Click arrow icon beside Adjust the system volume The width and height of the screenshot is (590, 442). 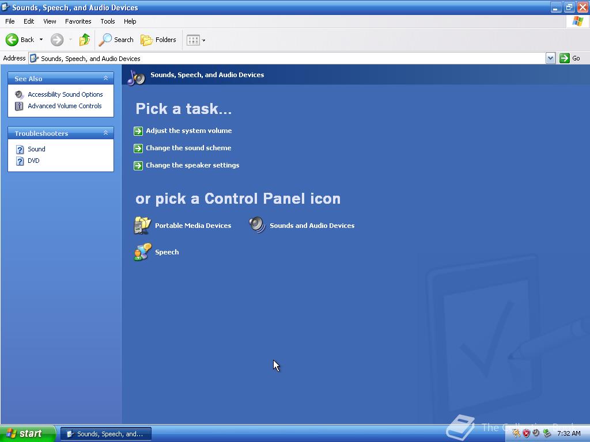(x=138, y=131)
